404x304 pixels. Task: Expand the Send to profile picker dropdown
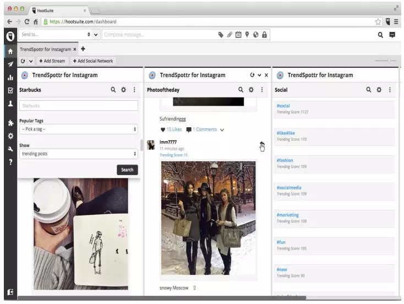point(97,35)
